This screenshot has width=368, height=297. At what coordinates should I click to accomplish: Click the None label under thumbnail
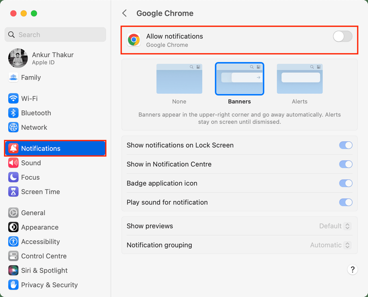[x=179, y=102]
